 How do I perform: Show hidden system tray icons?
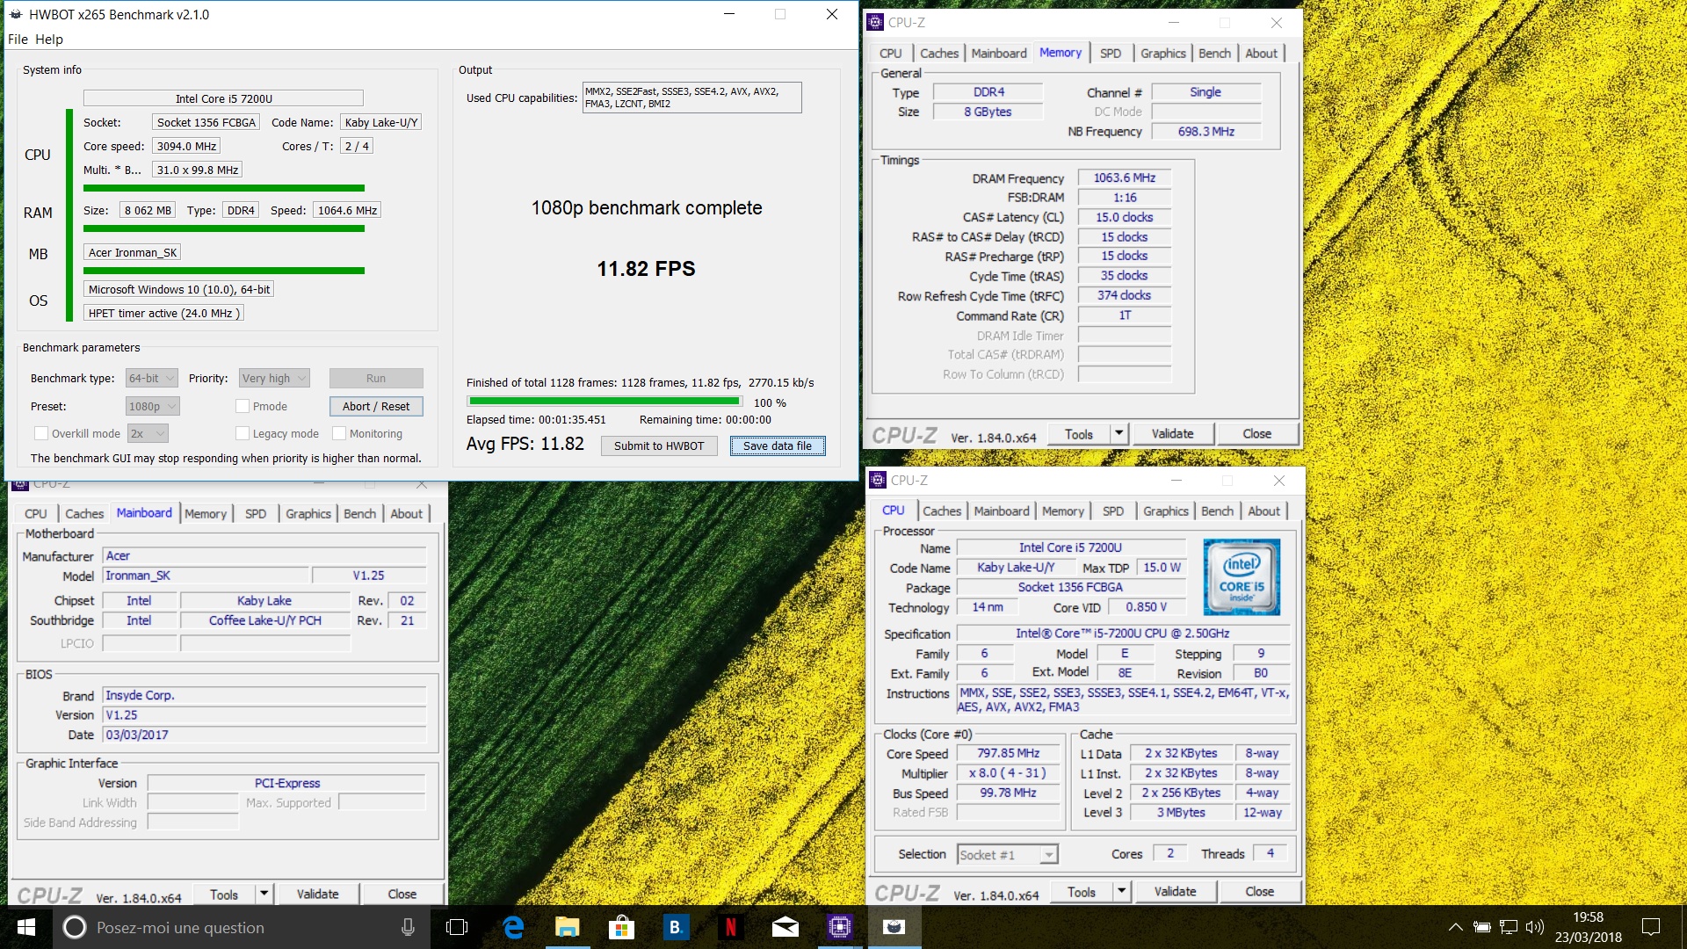click(1455, 927)
